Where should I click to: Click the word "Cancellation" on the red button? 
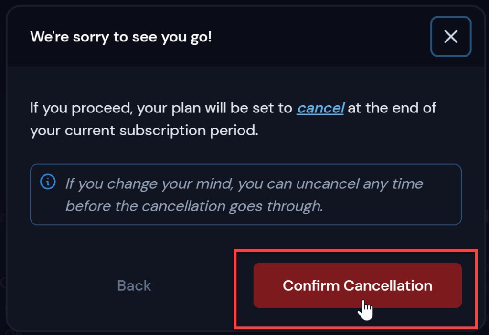[387, 285]
